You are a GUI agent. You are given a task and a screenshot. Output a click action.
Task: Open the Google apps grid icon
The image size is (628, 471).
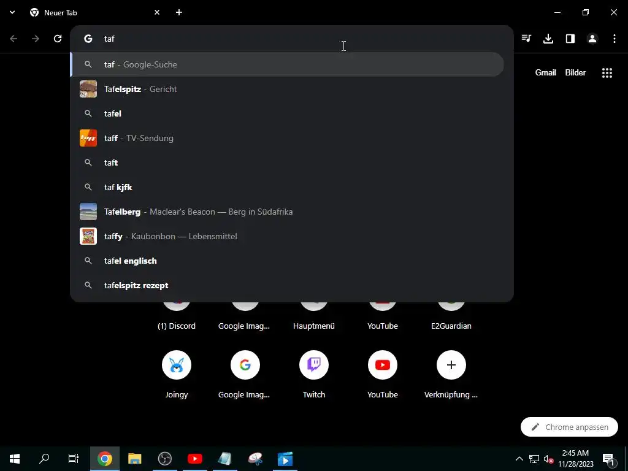point(607,73)
